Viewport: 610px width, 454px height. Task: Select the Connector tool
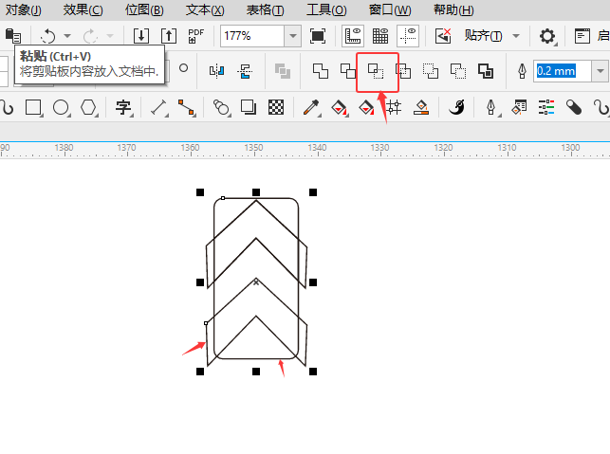pos(186,107)
